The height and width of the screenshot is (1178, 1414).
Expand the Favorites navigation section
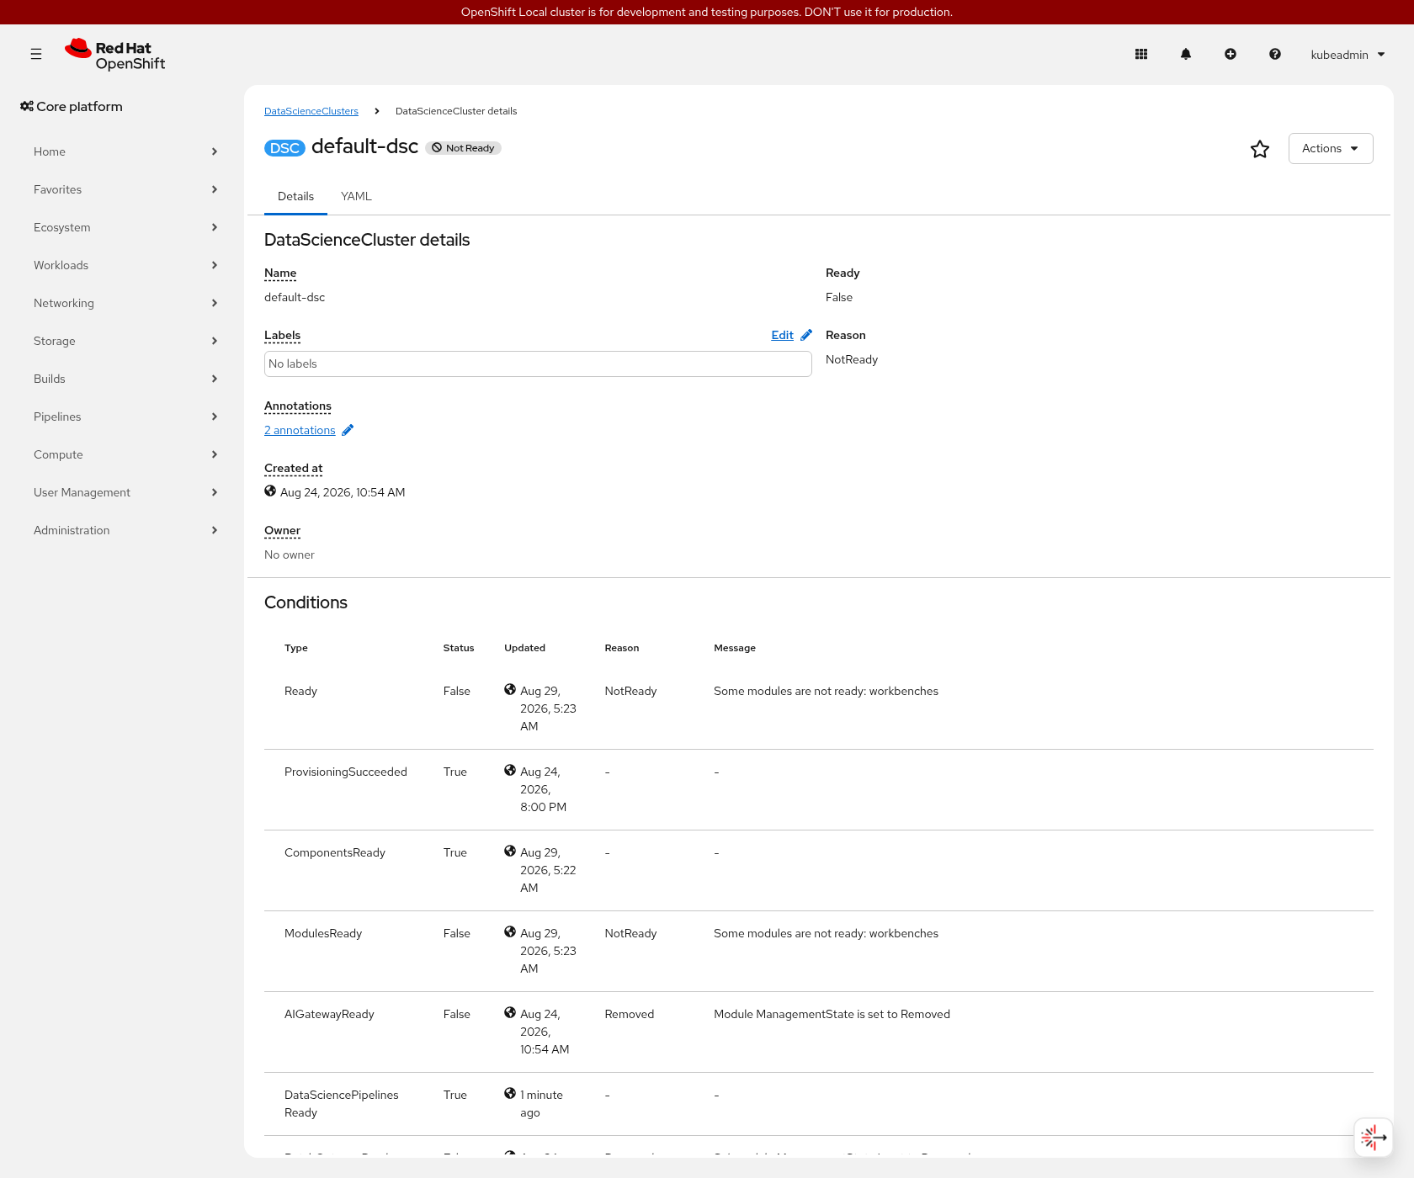[x=125, y=189]
